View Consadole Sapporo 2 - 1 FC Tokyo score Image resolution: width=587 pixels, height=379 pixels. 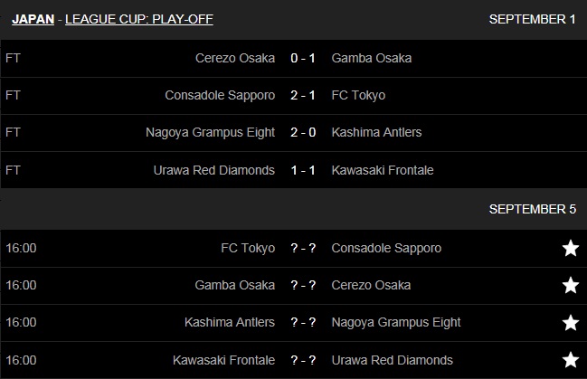[303, 95]
